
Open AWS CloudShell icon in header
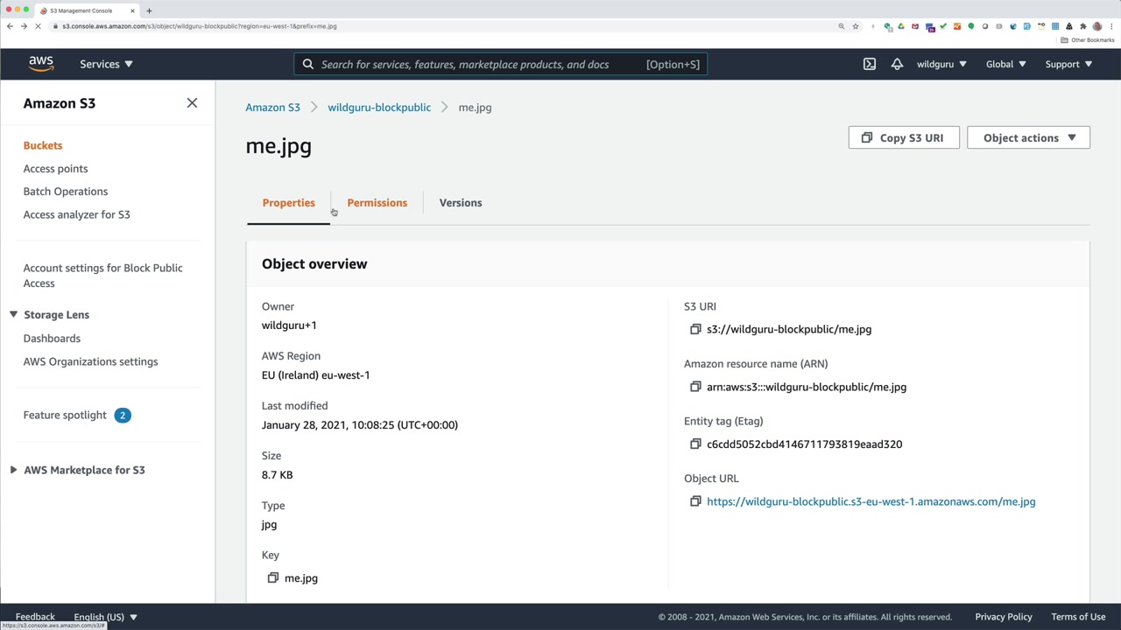click(869, 64)
